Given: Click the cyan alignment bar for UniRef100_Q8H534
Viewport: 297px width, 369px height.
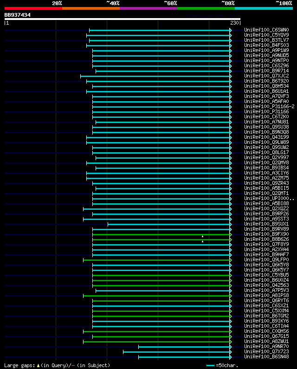Looking at the screenshot, I should point(161,87).
